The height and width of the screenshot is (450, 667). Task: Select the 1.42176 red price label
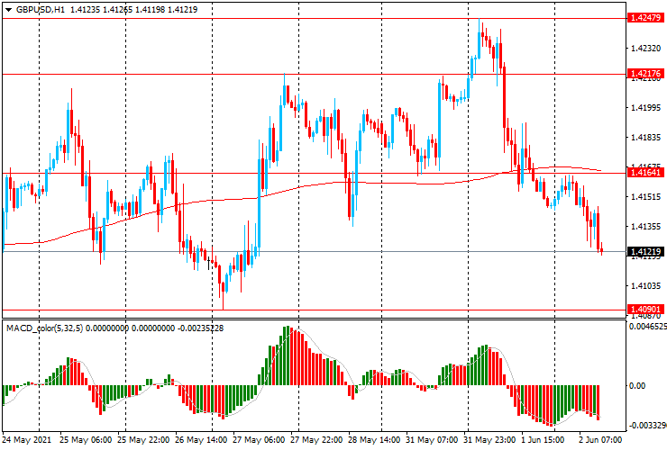(645, 74)
